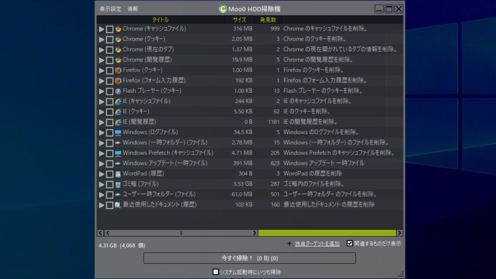The width and height of the screenshot is (496, 279).
Task: Expand the Firefox (フォーム入力履歴) row
Action: pyautogui.click(x=102, y=81)
